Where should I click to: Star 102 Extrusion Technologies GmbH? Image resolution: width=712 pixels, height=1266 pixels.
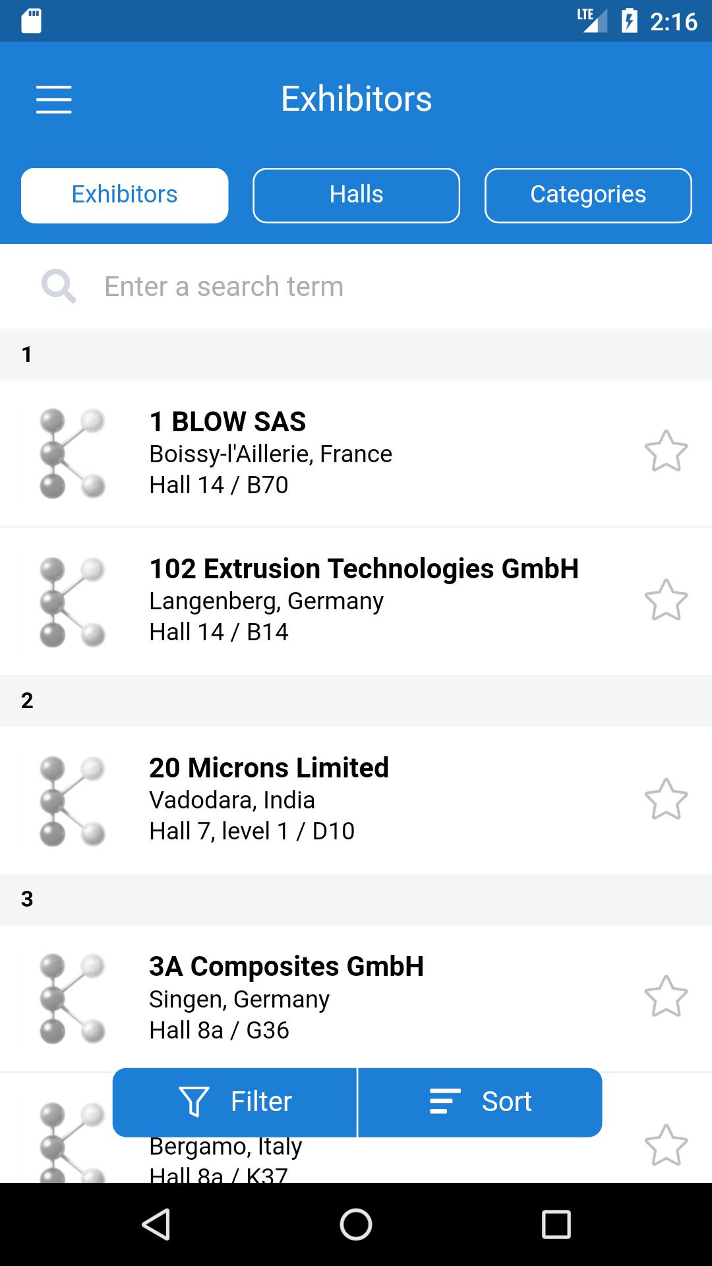pos(666,600)
